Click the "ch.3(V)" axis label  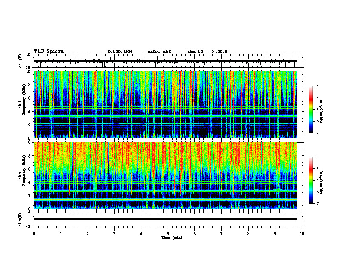pyautogui.click(x=21, y=220)
